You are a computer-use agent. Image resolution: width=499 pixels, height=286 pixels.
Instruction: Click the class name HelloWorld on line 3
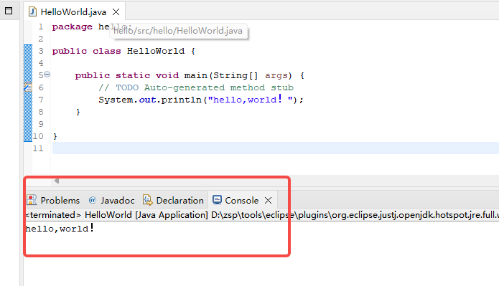(x=156, y=51)
